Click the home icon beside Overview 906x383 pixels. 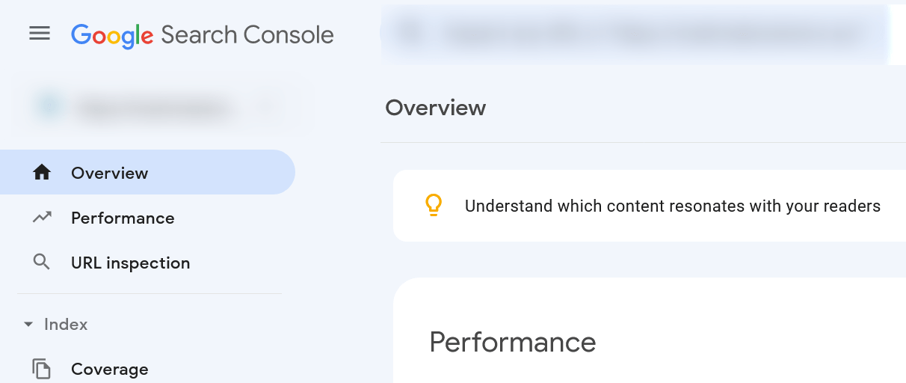42,173
